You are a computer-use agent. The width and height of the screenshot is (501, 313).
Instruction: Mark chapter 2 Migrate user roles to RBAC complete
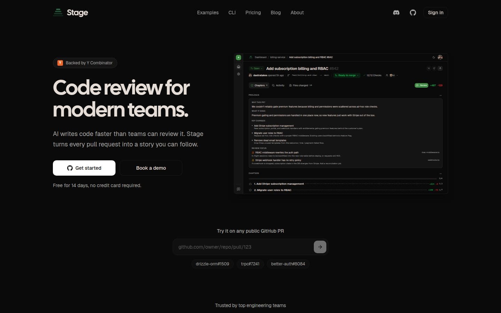point(250,190)
